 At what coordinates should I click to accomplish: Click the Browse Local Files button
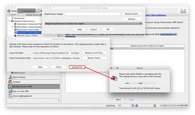[x=94, y=53]
